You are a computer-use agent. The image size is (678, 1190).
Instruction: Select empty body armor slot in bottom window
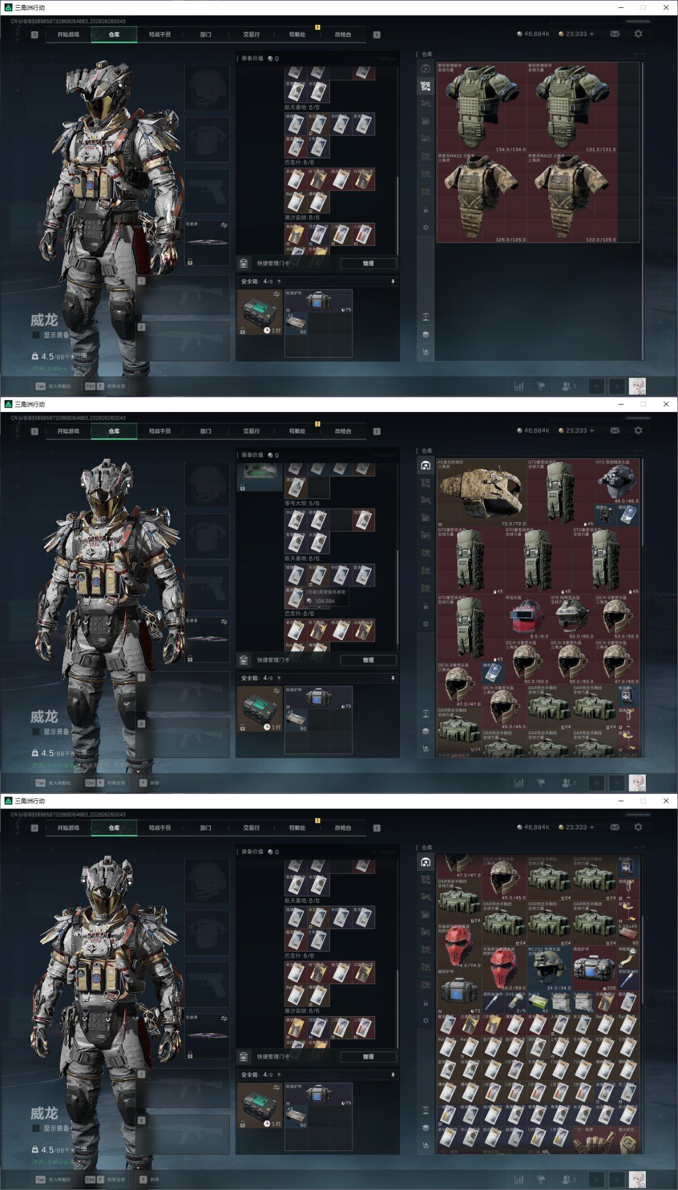[207, 933]
